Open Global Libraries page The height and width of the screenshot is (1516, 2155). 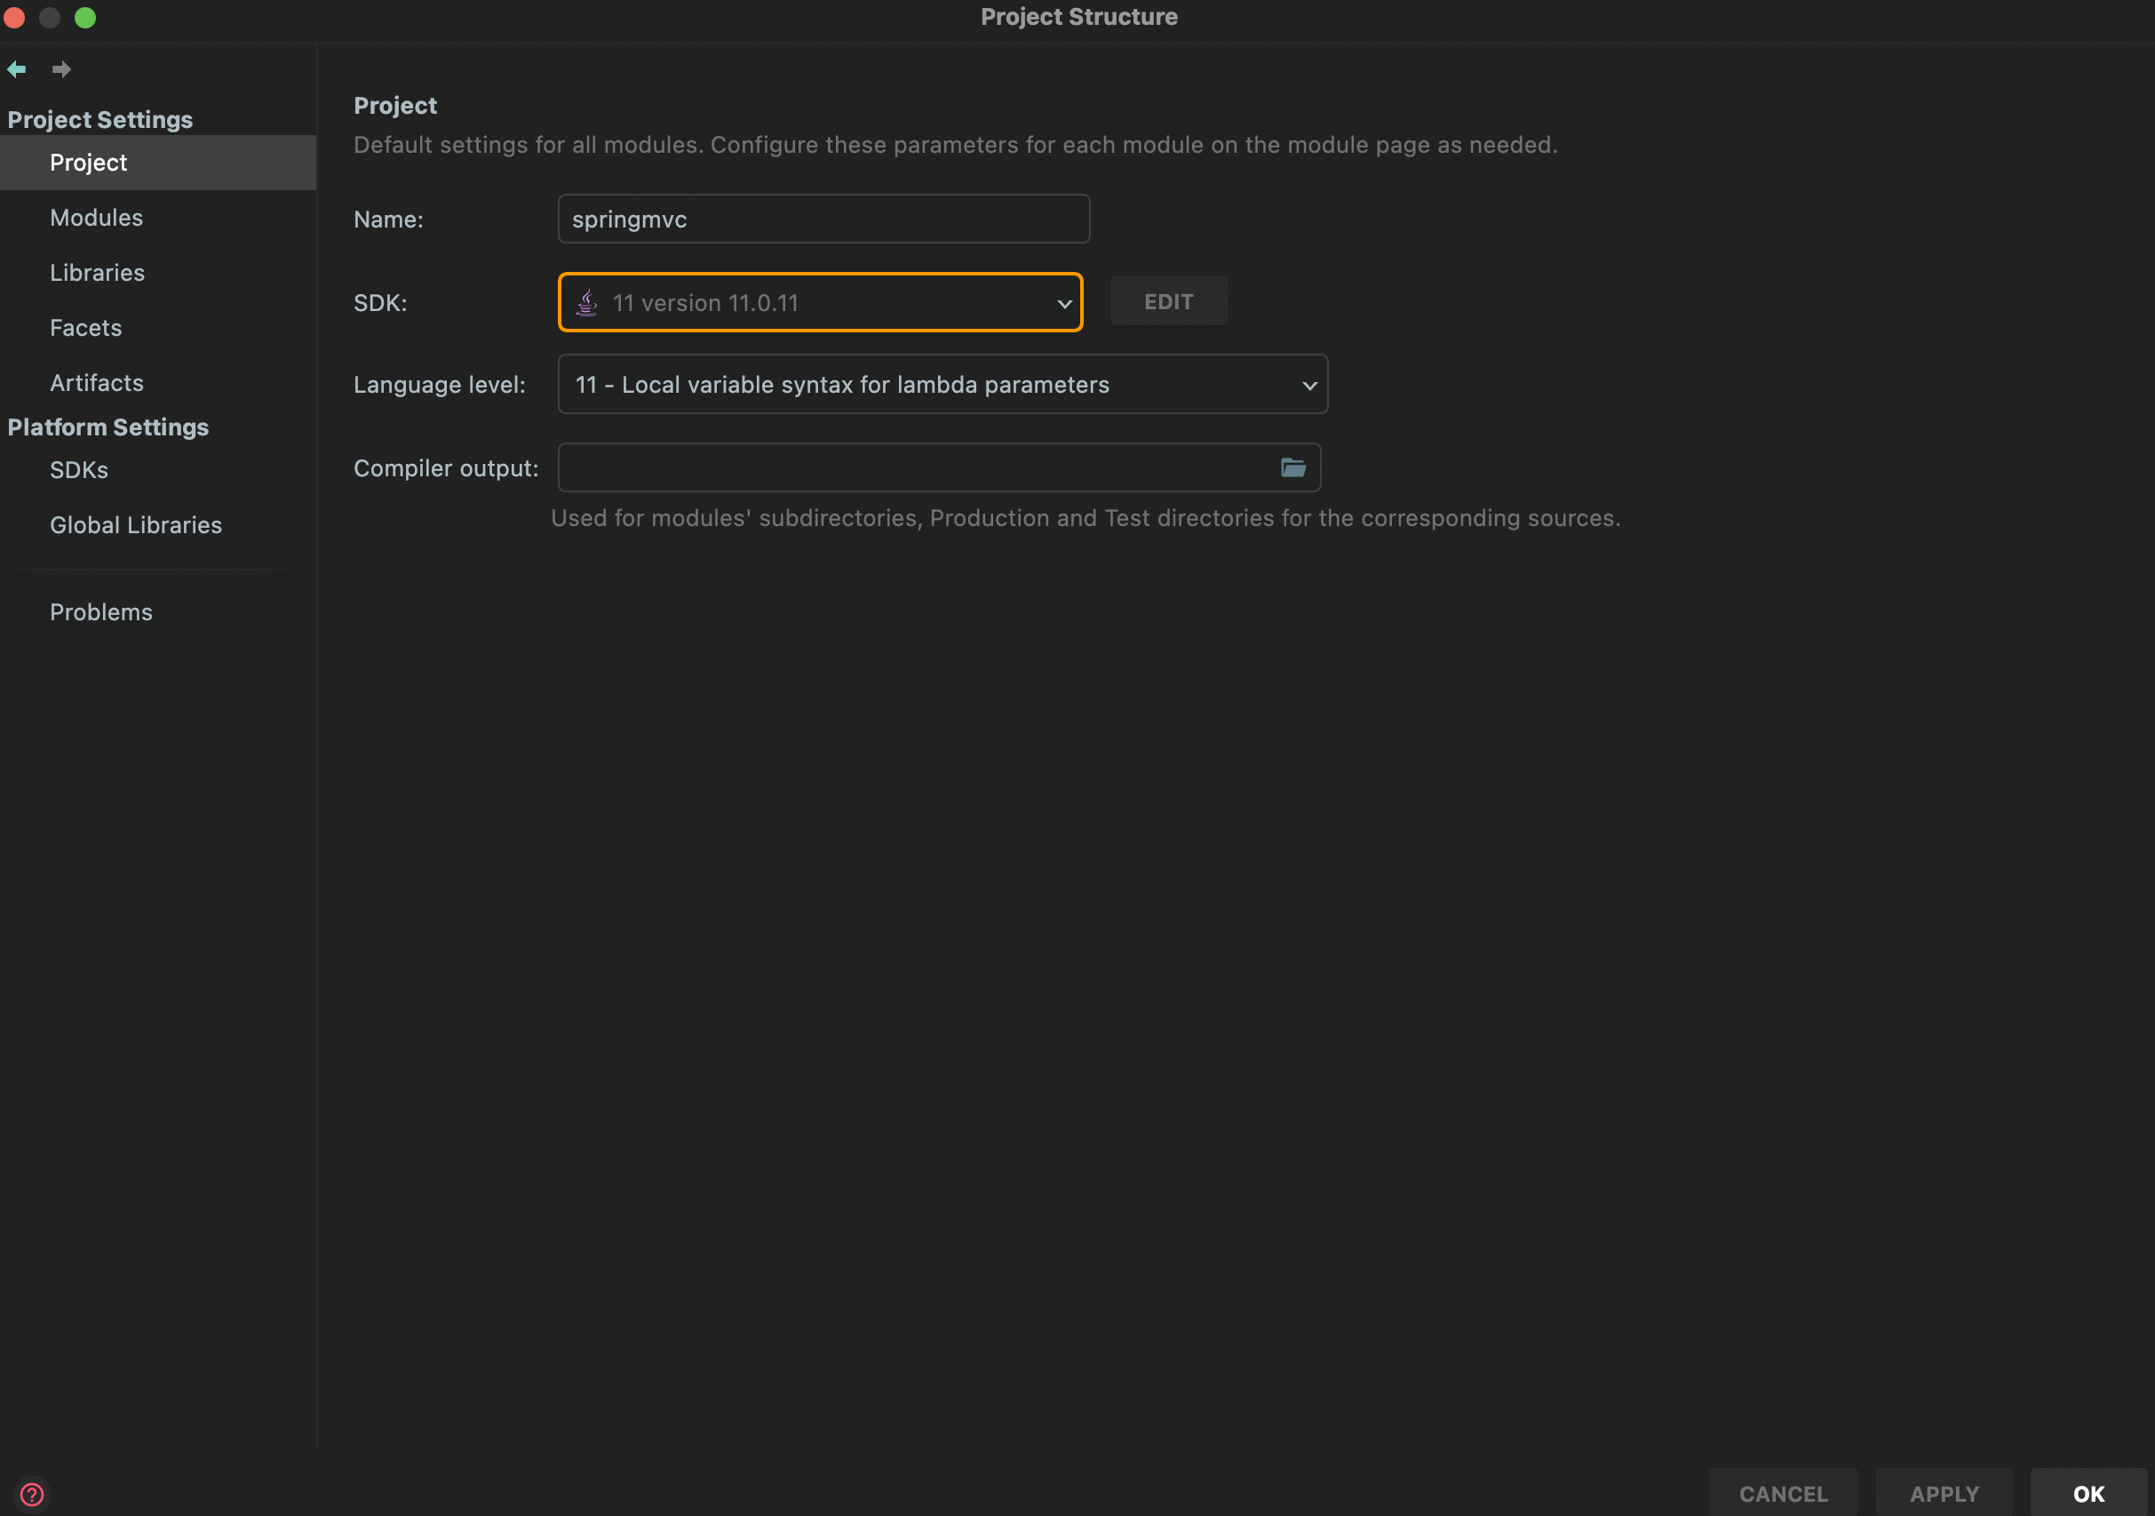pyautogui.click(x=135, y=524)
